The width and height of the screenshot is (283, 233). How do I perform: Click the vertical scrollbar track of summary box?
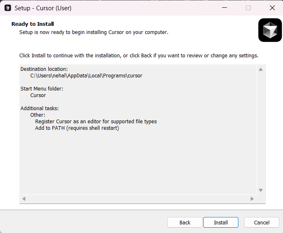(261, 130)
